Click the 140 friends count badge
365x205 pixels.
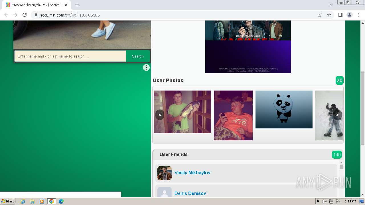point(337,155)
